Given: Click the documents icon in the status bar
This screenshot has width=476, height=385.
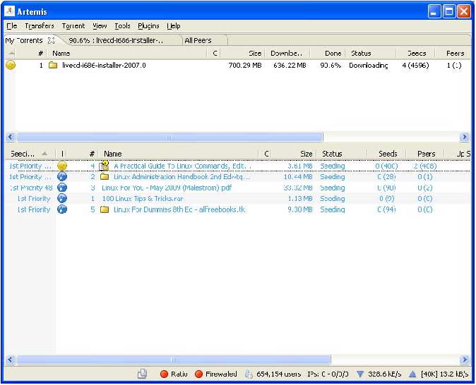Looking at the screenshot, I should pos(143,374).
